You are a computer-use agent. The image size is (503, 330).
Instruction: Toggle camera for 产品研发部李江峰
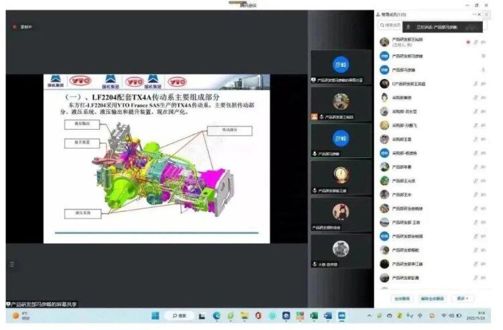pyautogui.click(x=484, y=264)
